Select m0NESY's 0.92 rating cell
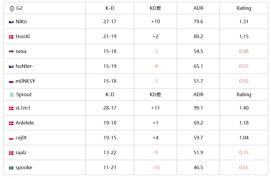The width and height of the screenshot is (271, 179). coord(244,81)
